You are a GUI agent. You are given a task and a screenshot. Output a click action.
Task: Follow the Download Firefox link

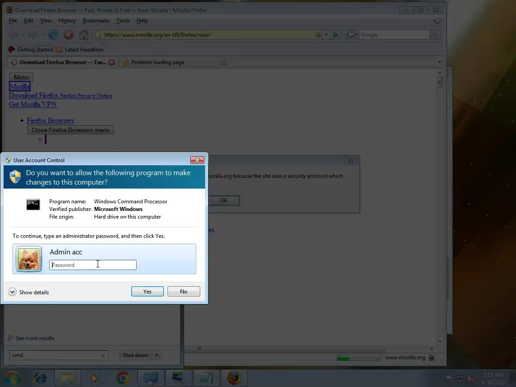tap(34, 95)
